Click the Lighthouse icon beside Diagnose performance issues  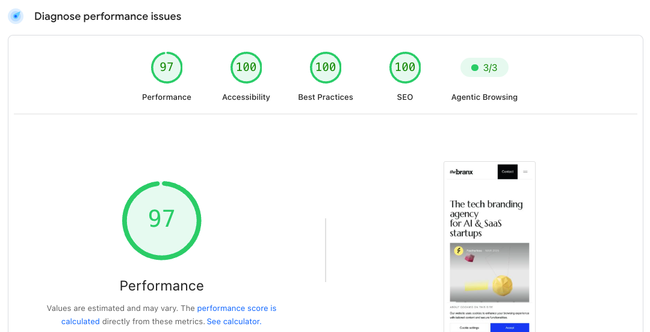(x=16, y=16)
